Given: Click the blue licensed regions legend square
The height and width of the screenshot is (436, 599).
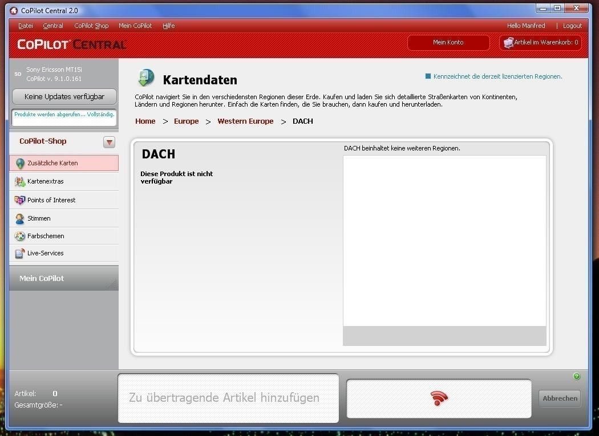Looking at the screenshot, I should [x=428, y=76].
